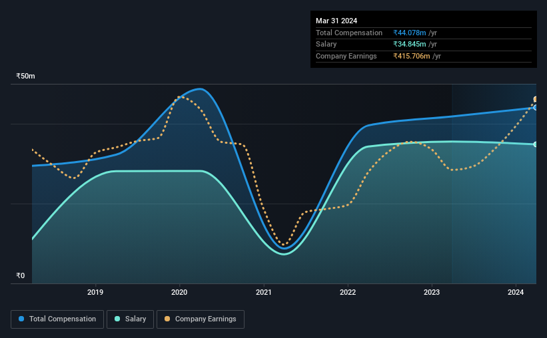Click the Salary tooltip row label
Viewport: 547px width, 338px height.
tap(326, 45)
